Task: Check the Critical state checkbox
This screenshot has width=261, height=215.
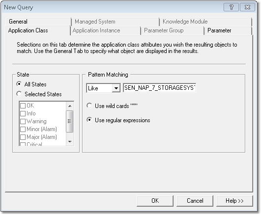Action: click(23, 144)
